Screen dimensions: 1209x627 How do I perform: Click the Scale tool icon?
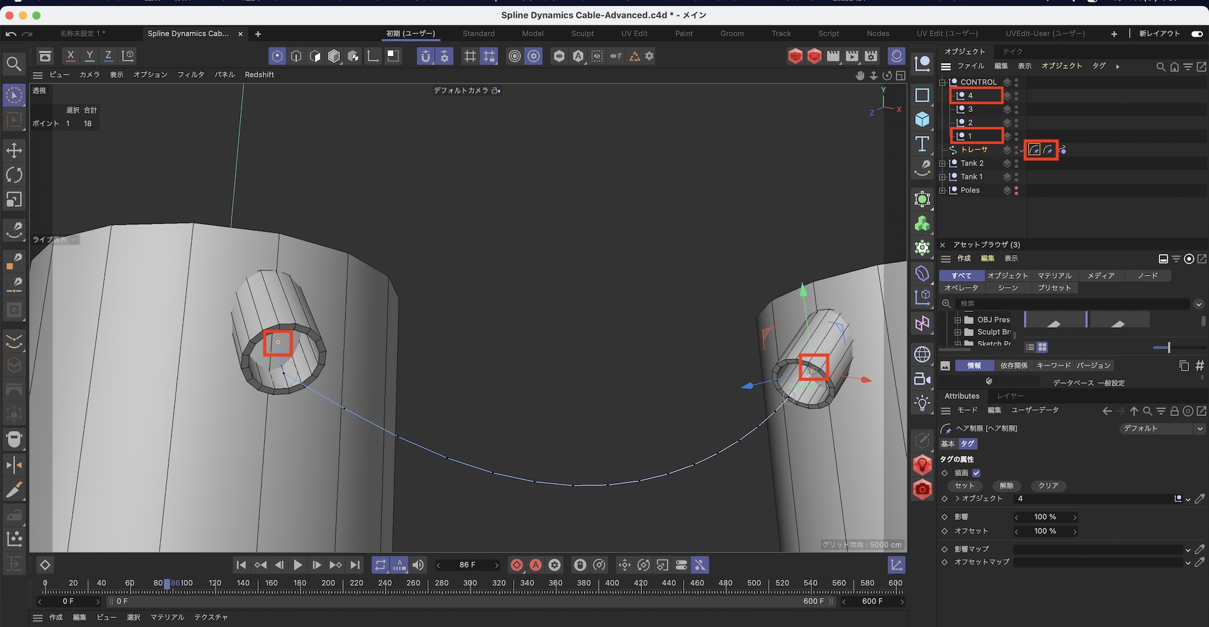[x=14, y=200]
